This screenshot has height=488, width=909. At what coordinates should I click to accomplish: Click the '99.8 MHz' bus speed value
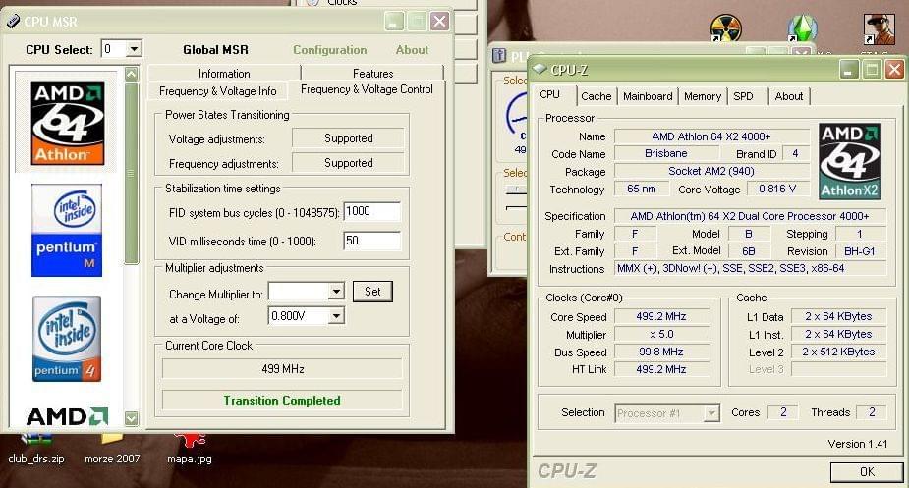coord(661,352)
